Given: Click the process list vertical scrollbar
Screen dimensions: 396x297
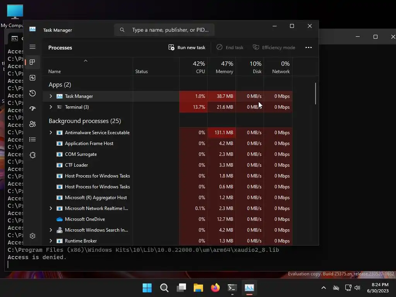Looking at the screenshot, I should click(316, 94).
